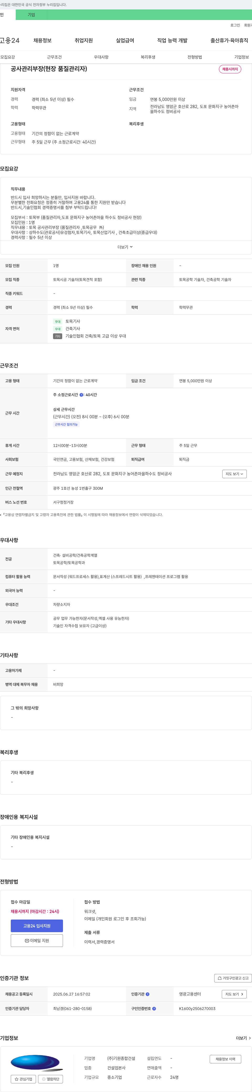This screenshot has height=1092, width=252.
Task: Jump to the 복리후생 section tab
Action: 148,57
